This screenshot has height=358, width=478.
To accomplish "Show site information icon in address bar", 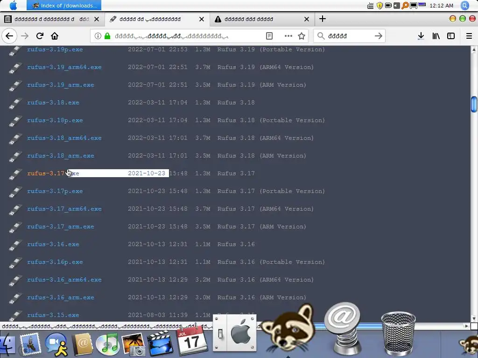I will point(98,36).
